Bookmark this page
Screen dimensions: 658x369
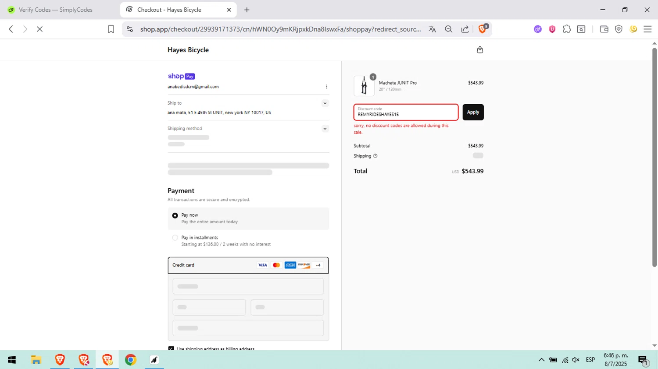[x=111, y=29]
